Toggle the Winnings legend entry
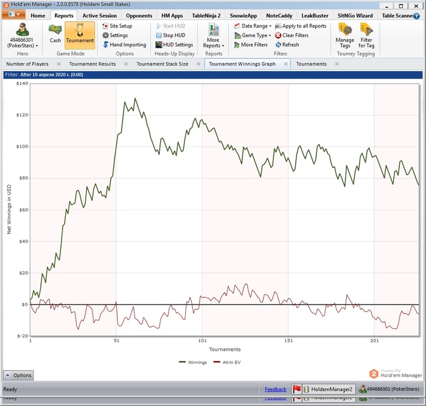The width and height of the screenshot is (426, 406). point(193,362)
